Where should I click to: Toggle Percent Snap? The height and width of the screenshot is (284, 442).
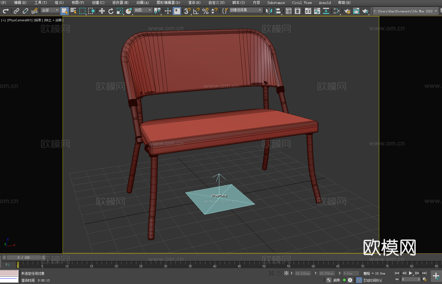[205, 11]
